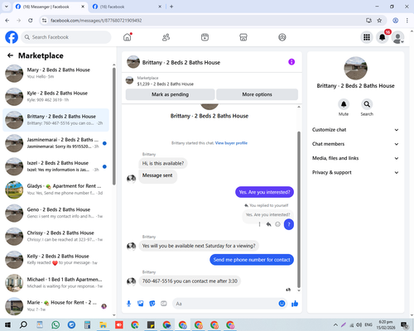The width and height of the screenshot is (414, 331).
Task: Open the account profile avatar menu
Action: click(397, 37)
